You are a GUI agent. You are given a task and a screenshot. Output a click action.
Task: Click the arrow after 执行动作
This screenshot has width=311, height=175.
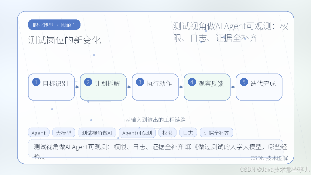(181, 87)
